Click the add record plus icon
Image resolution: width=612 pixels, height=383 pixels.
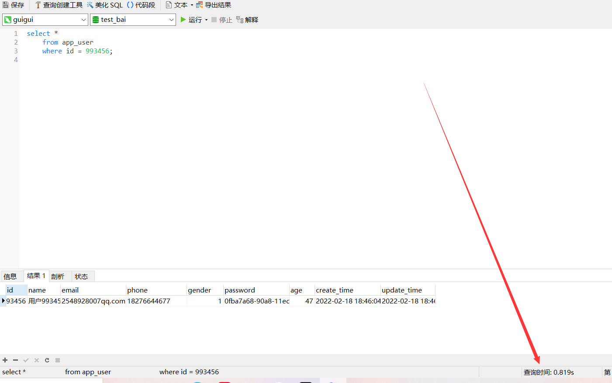(5, 360)
